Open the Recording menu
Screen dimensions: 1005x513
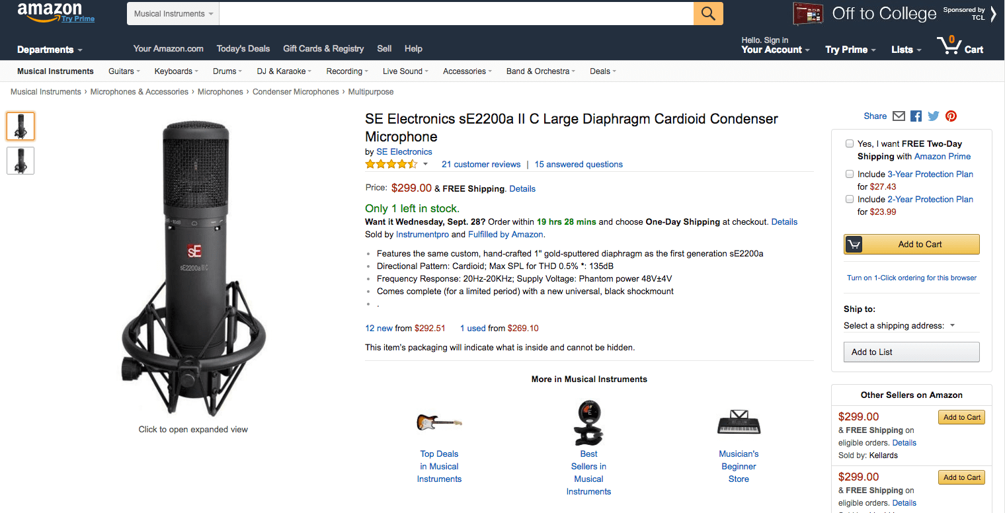tap(348, 71)
